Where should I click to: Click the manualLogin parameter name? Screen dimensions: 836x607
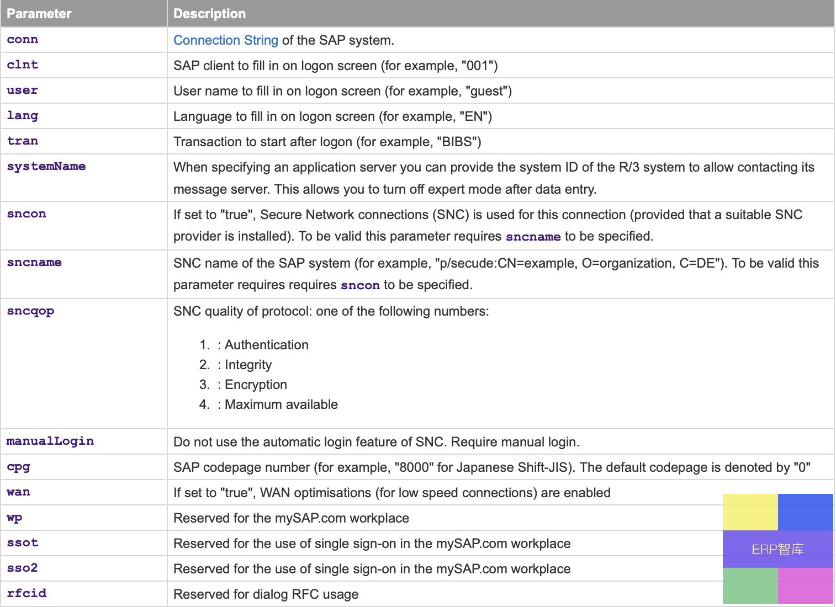coord(50,441)
